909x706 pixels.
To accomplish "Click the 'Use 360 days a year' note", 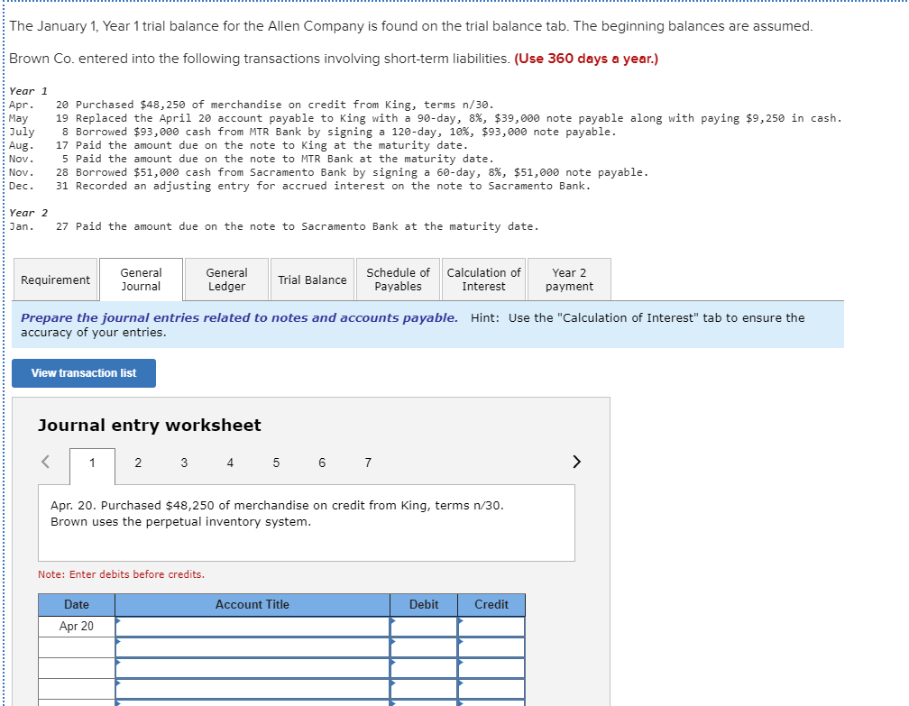I will tap(586, 59).
